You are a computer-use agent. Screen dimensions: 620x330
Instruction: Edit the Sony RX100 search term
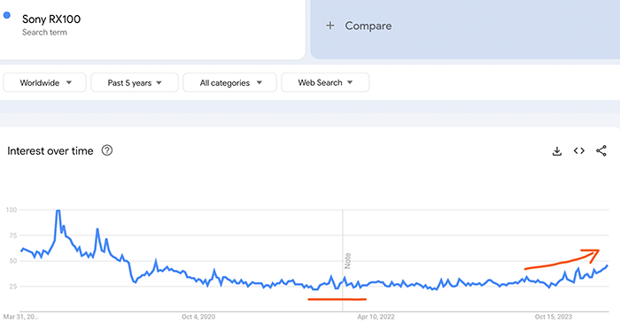(51, 19)
